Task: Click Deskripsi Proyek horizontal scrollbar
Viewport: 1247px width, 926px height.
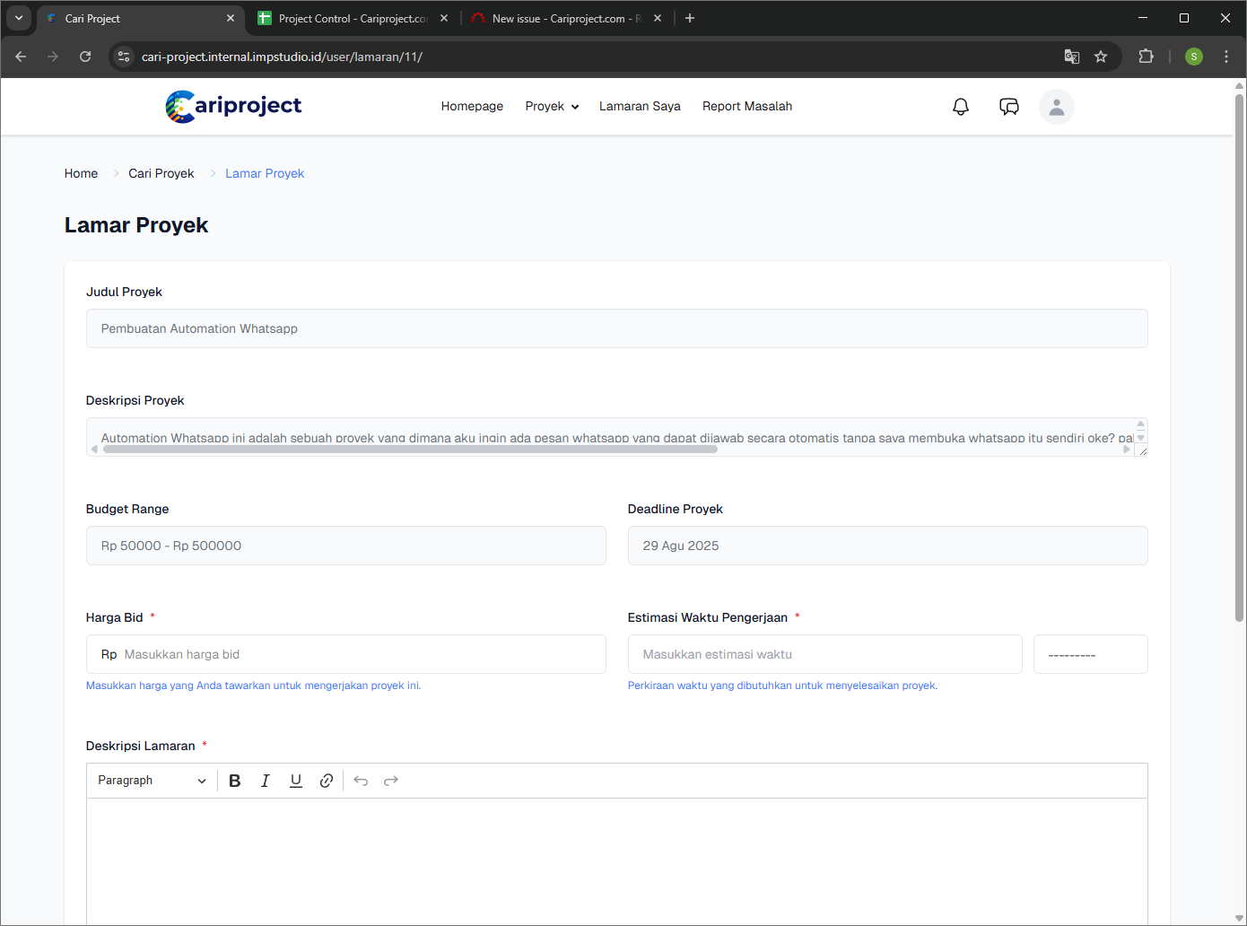Action: pyautogui.click(x=411, y=450)
